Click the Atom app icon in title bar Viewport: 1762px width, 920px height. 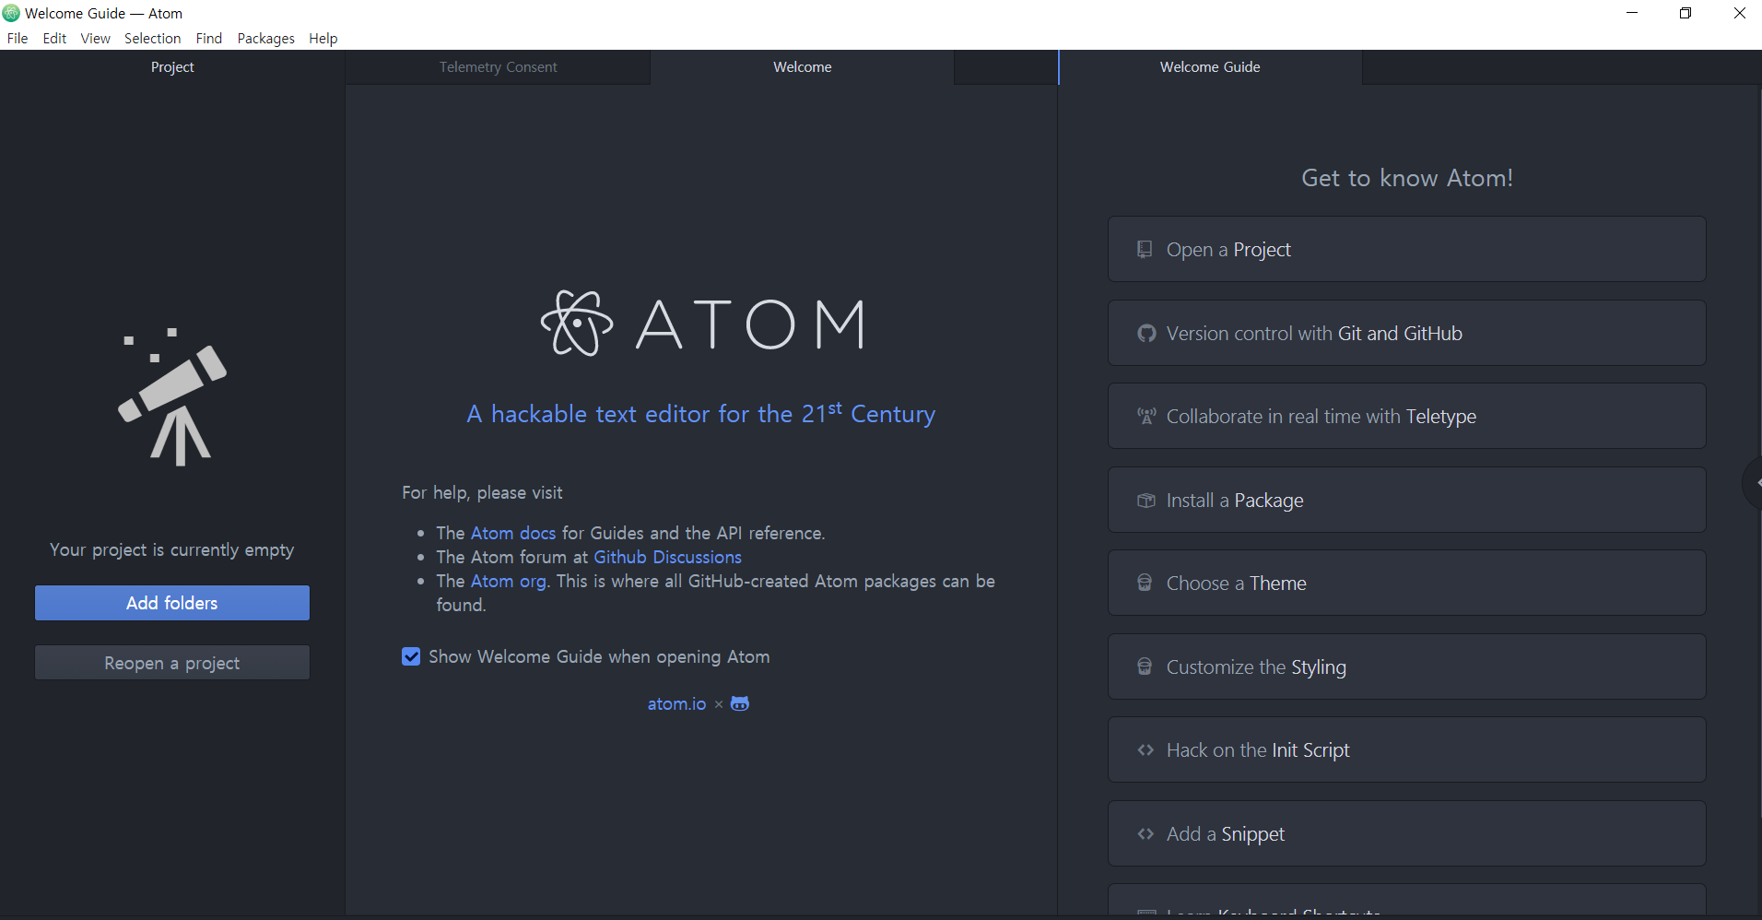click(x=11, y=13)
